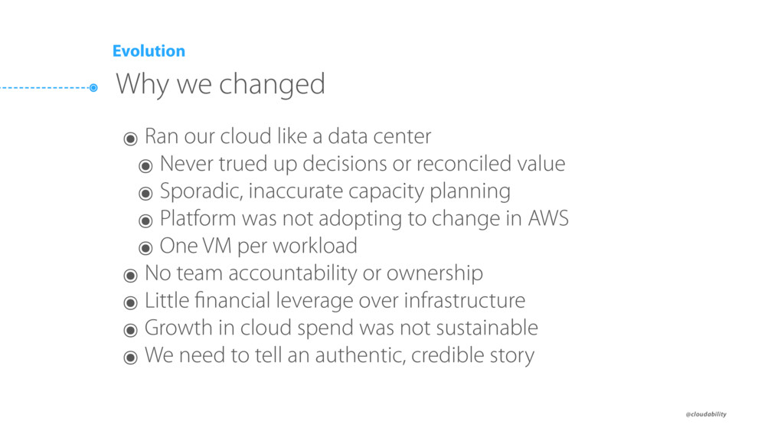Screen dimensions: 784x441
Task: Click the bullet icon before 'Never trued up'
Action: (145, 166)
